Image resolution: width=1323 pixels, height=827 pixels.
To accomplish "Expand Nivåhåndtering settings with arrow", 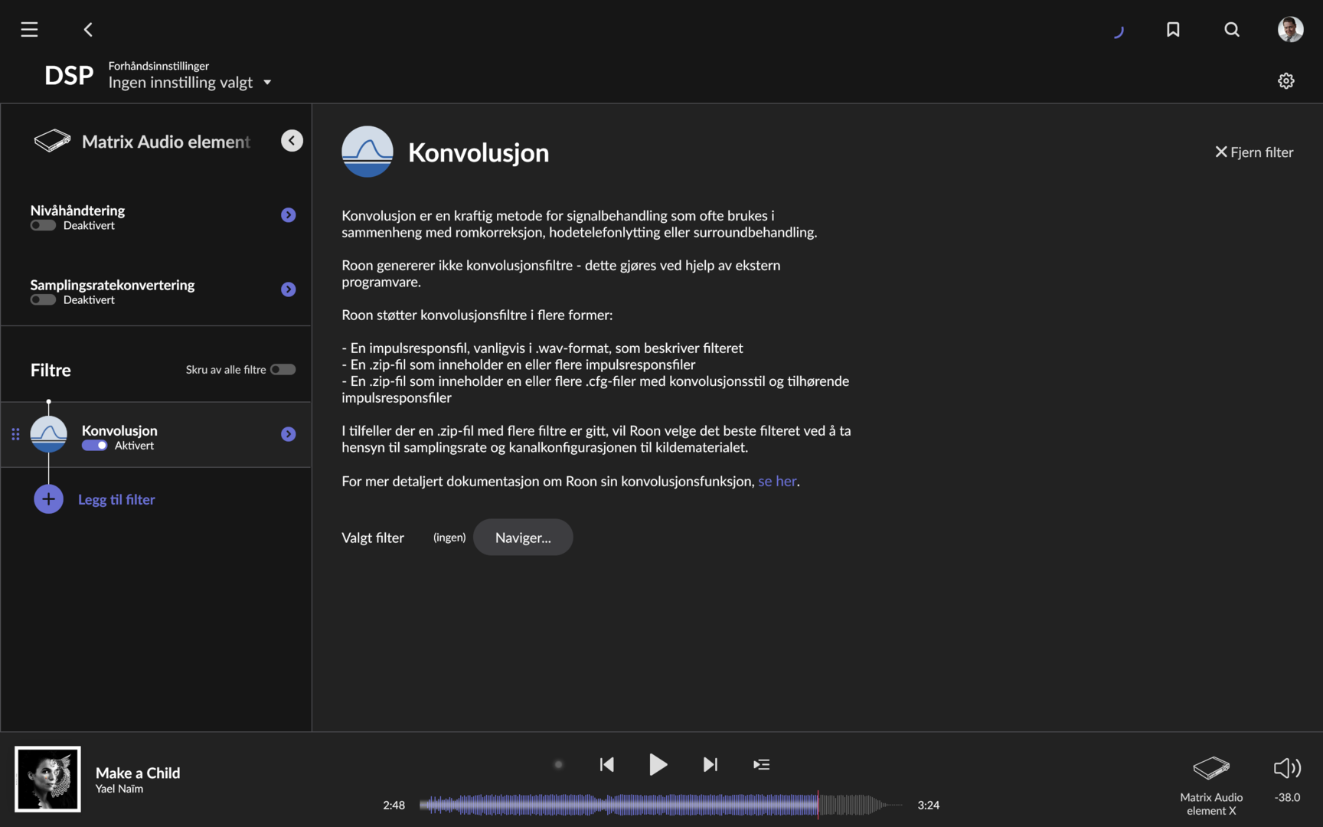I will pyautogui.click(x=288, y=215).
